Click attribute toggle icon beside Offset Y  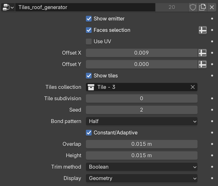[202, 64]
